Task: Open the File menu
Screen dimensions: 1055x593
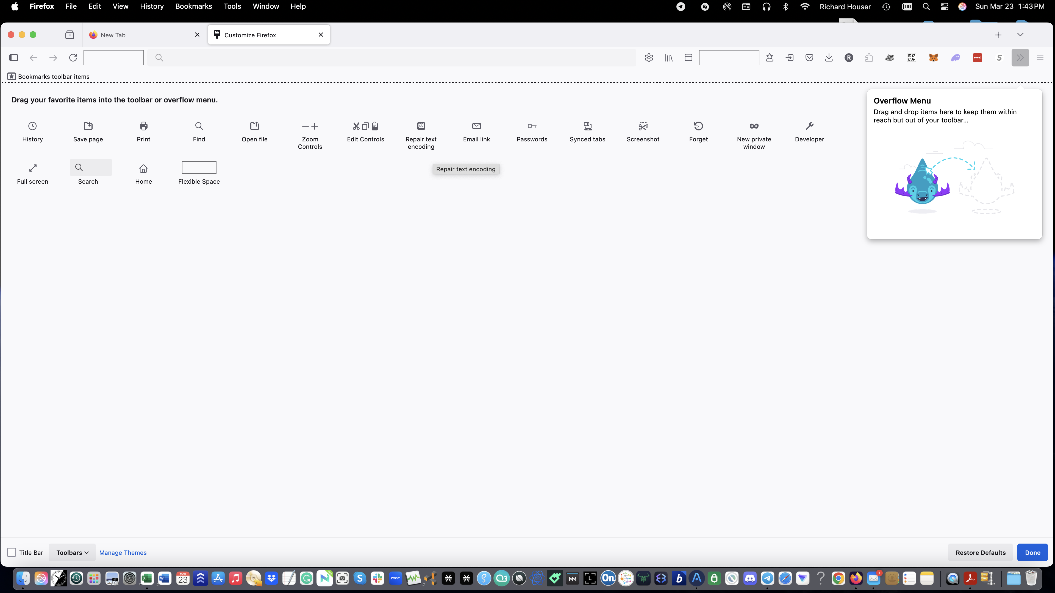Action: pyautogui.click(x=71, y=7)
